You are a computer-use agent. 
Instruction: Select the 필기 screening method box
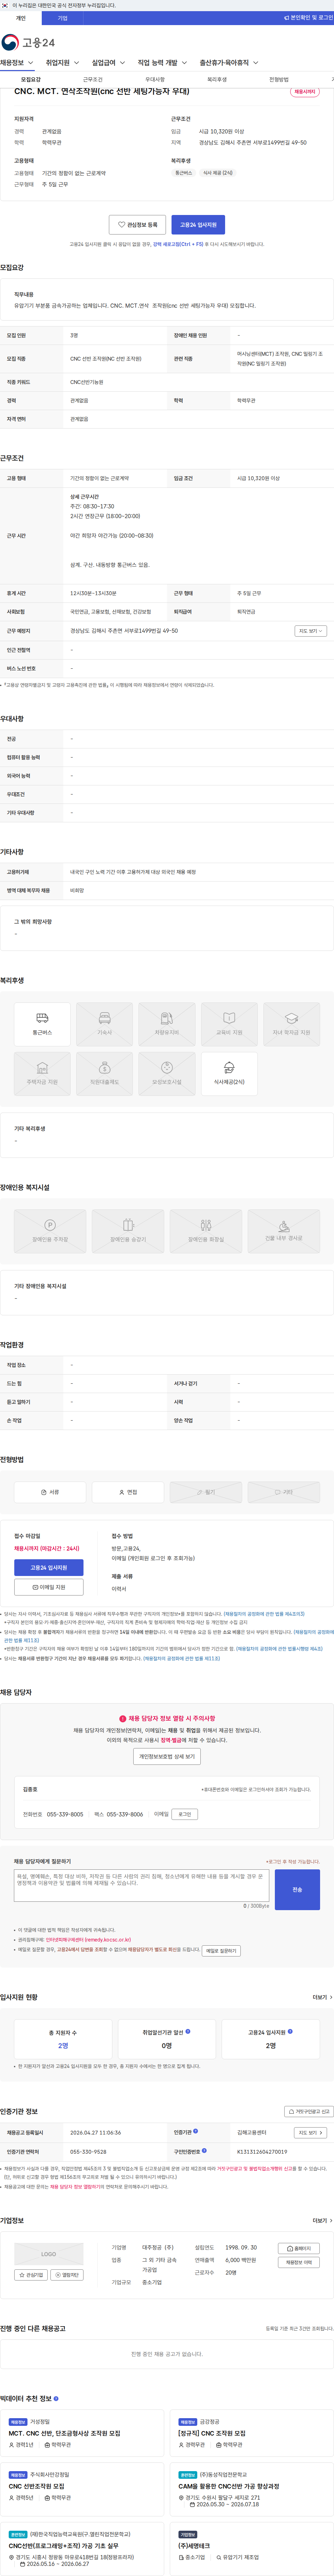(205, 1492)
